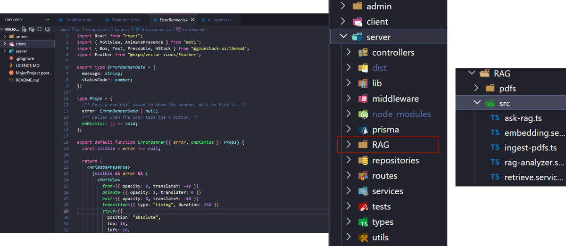
Task: Switch to the Allergens.tsx tab
Action: [x=219, y=20]
